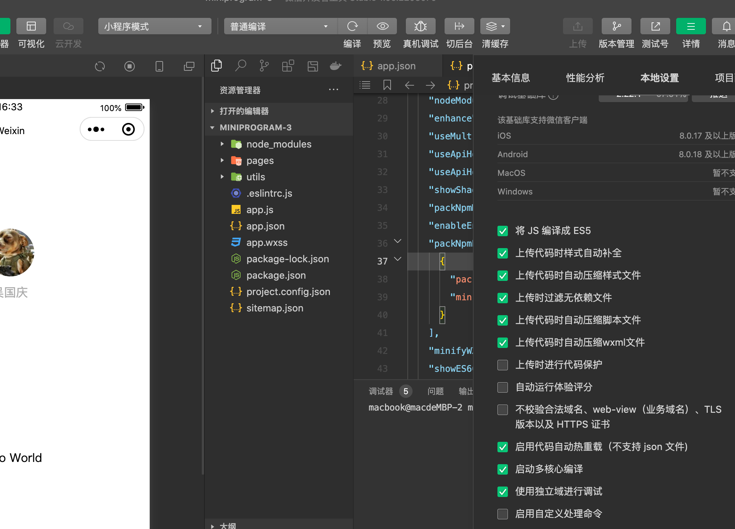Open project.config.json file
This screenshot has height=529, width=735.
288,292
